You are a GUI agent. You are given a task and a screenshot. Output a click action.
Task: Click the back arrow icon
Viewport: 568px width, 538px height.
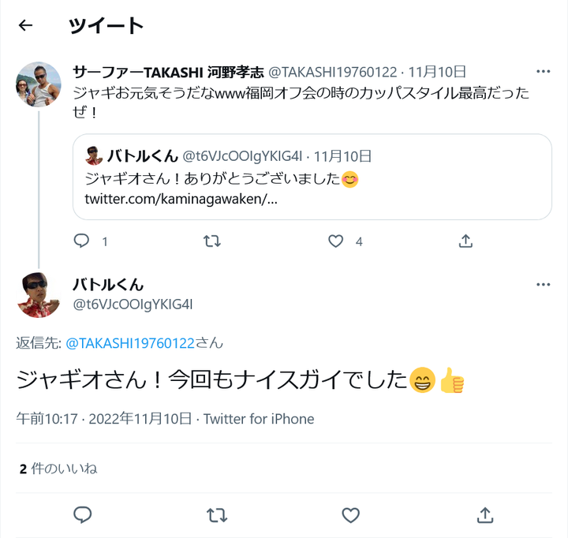coord(26,25)
